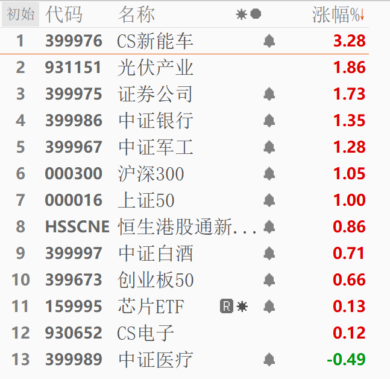
Task: Click the bell icon in HSSCNE row
Action: coord(269,227)
